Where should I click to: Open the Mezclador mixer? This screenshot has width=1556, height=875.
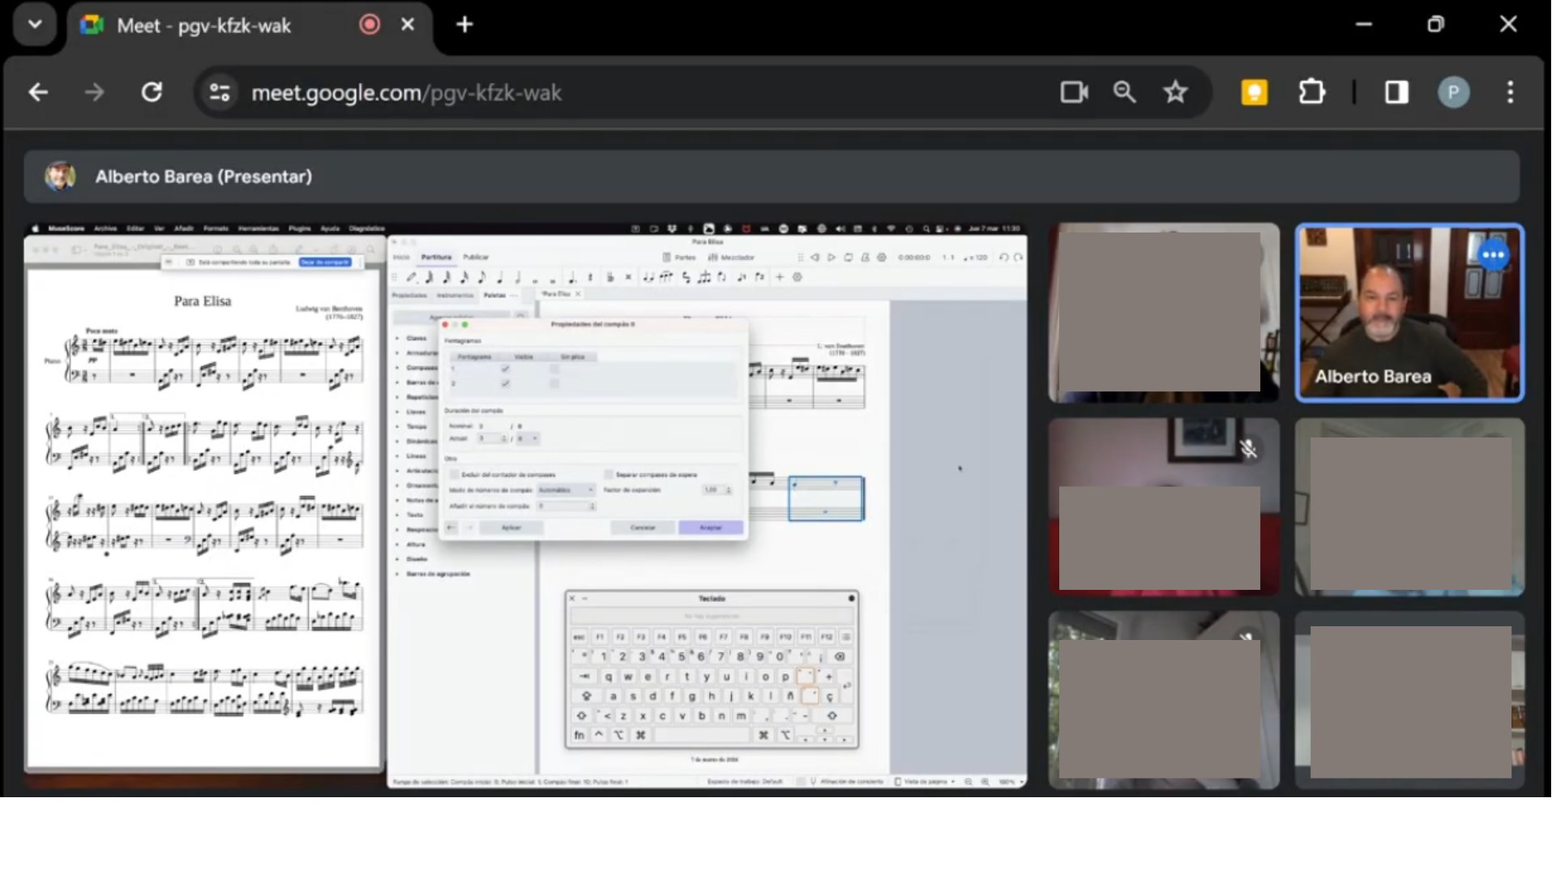[x=731, y=258]
